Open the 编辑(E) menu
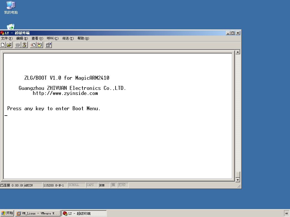Screen dimensions: 290x217 click(x=22, y=38)
